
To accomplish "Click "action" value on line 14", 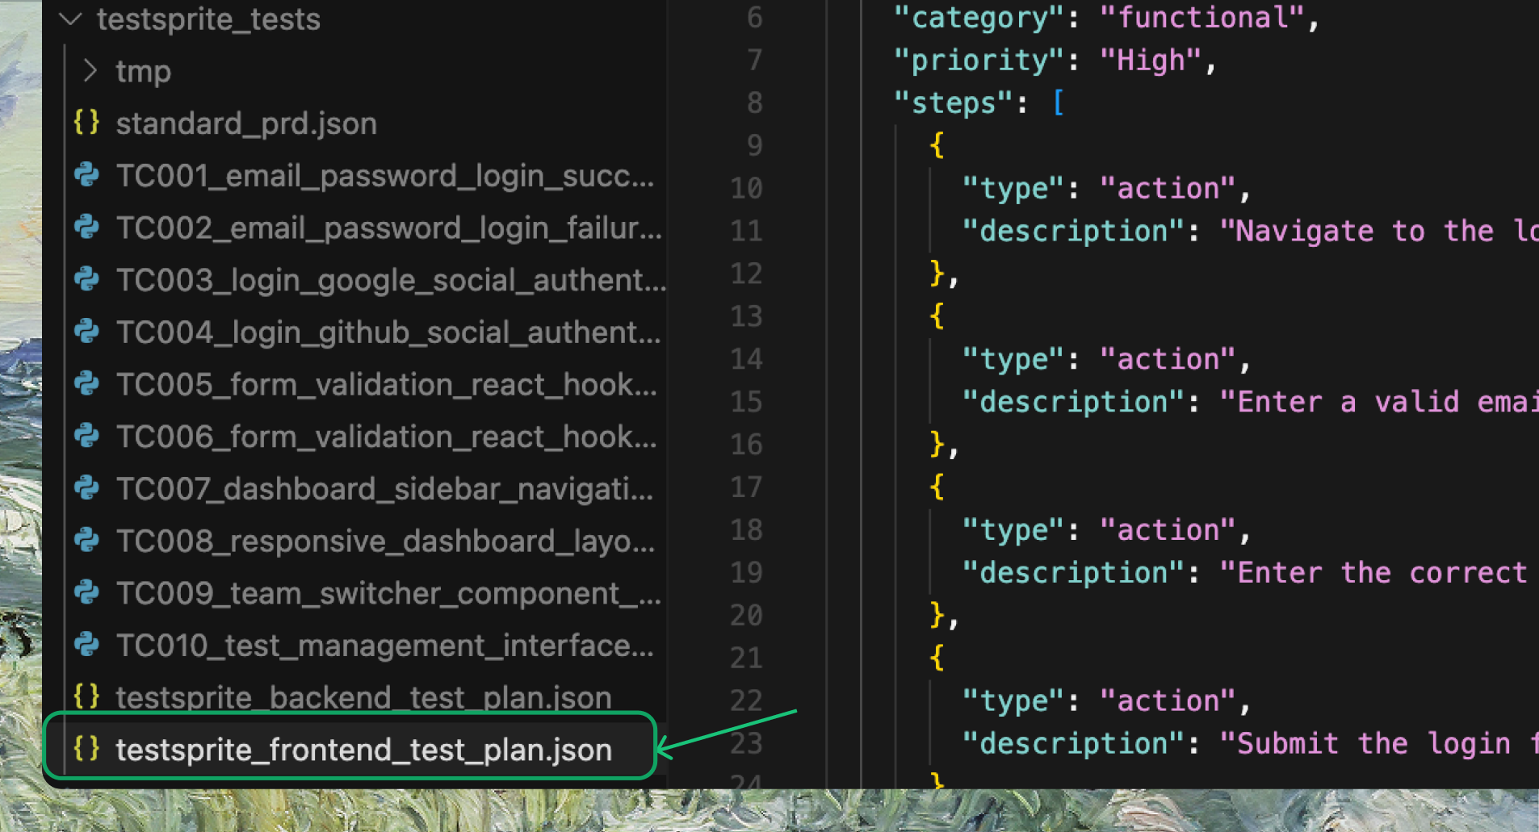I will [x=1168, y=359].
